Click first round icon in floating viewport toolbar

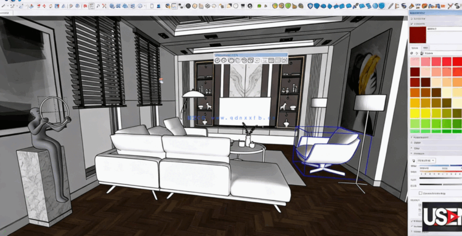coord(217,60)
